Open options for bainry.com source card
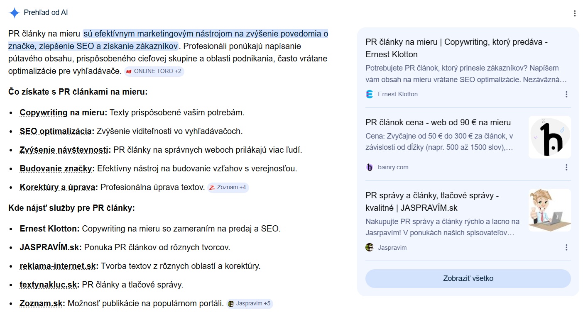The height and width of the screenshot is (312, 583). [x=566, y=167]
